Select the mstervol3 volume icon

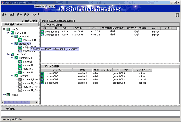[20, 69]
